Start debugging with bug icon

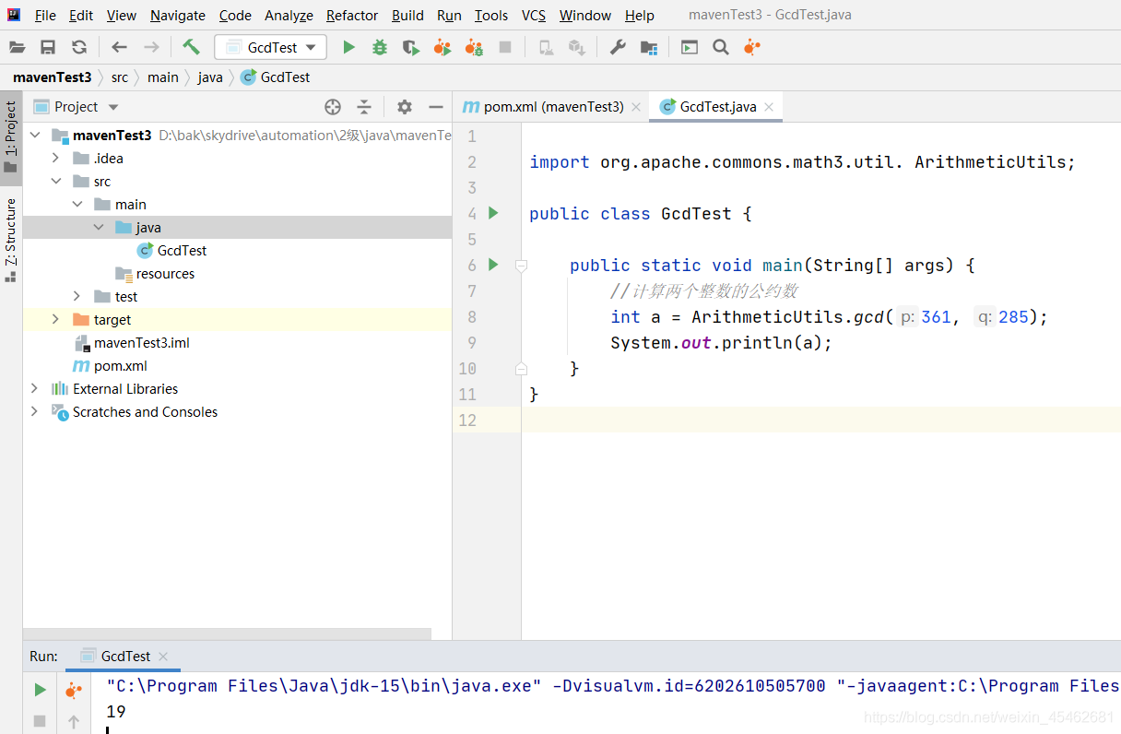pos(380,47)
